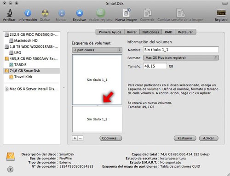The width and height of the screenshot is (230, 176).
Task: Click the "No soportado" S.M.A.R.T. status
Action: pos(171,162)
